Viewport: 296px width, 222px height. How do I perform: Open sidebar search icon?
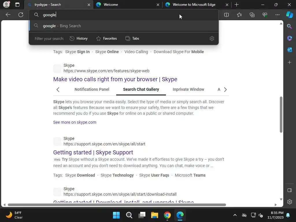click(289, 26)
